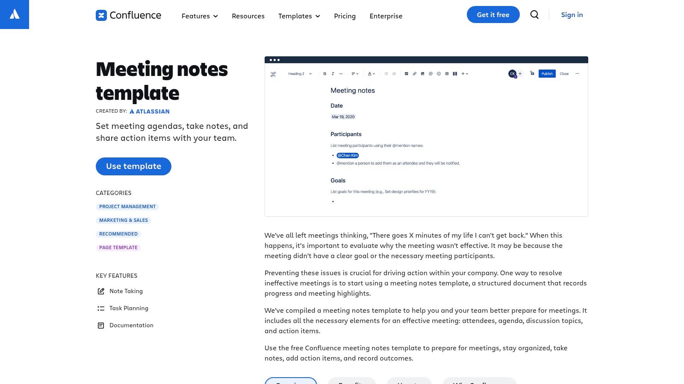Viewport: 684px width, 384px height.
Task: Insert an emoji from the toolbar
Action: click(439, 73)
